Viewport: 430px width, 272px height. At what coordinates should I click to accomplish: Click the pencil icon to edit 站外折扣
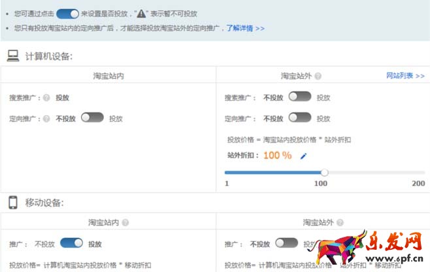click(303, 156)
